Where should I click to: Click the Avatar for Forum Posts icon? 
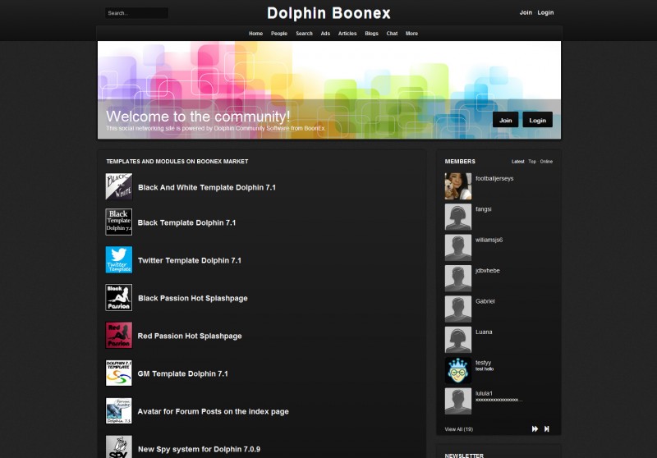pos(118,410)
